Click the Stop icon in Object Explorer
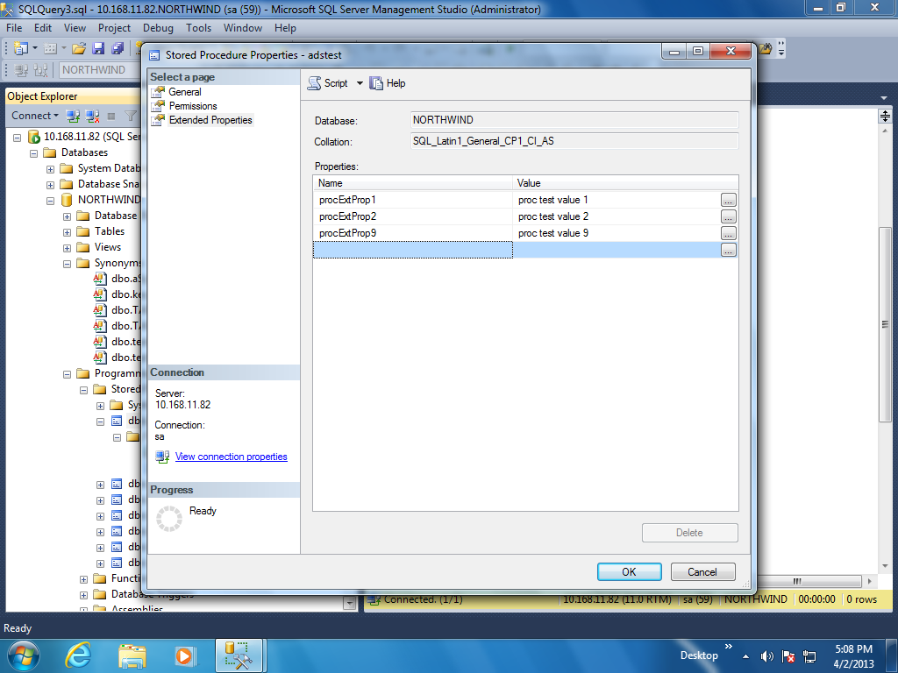 pyautogui.click(x=111, y=117)
